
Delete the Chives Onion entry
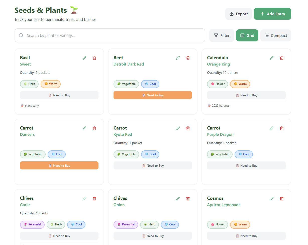[188, 199]
